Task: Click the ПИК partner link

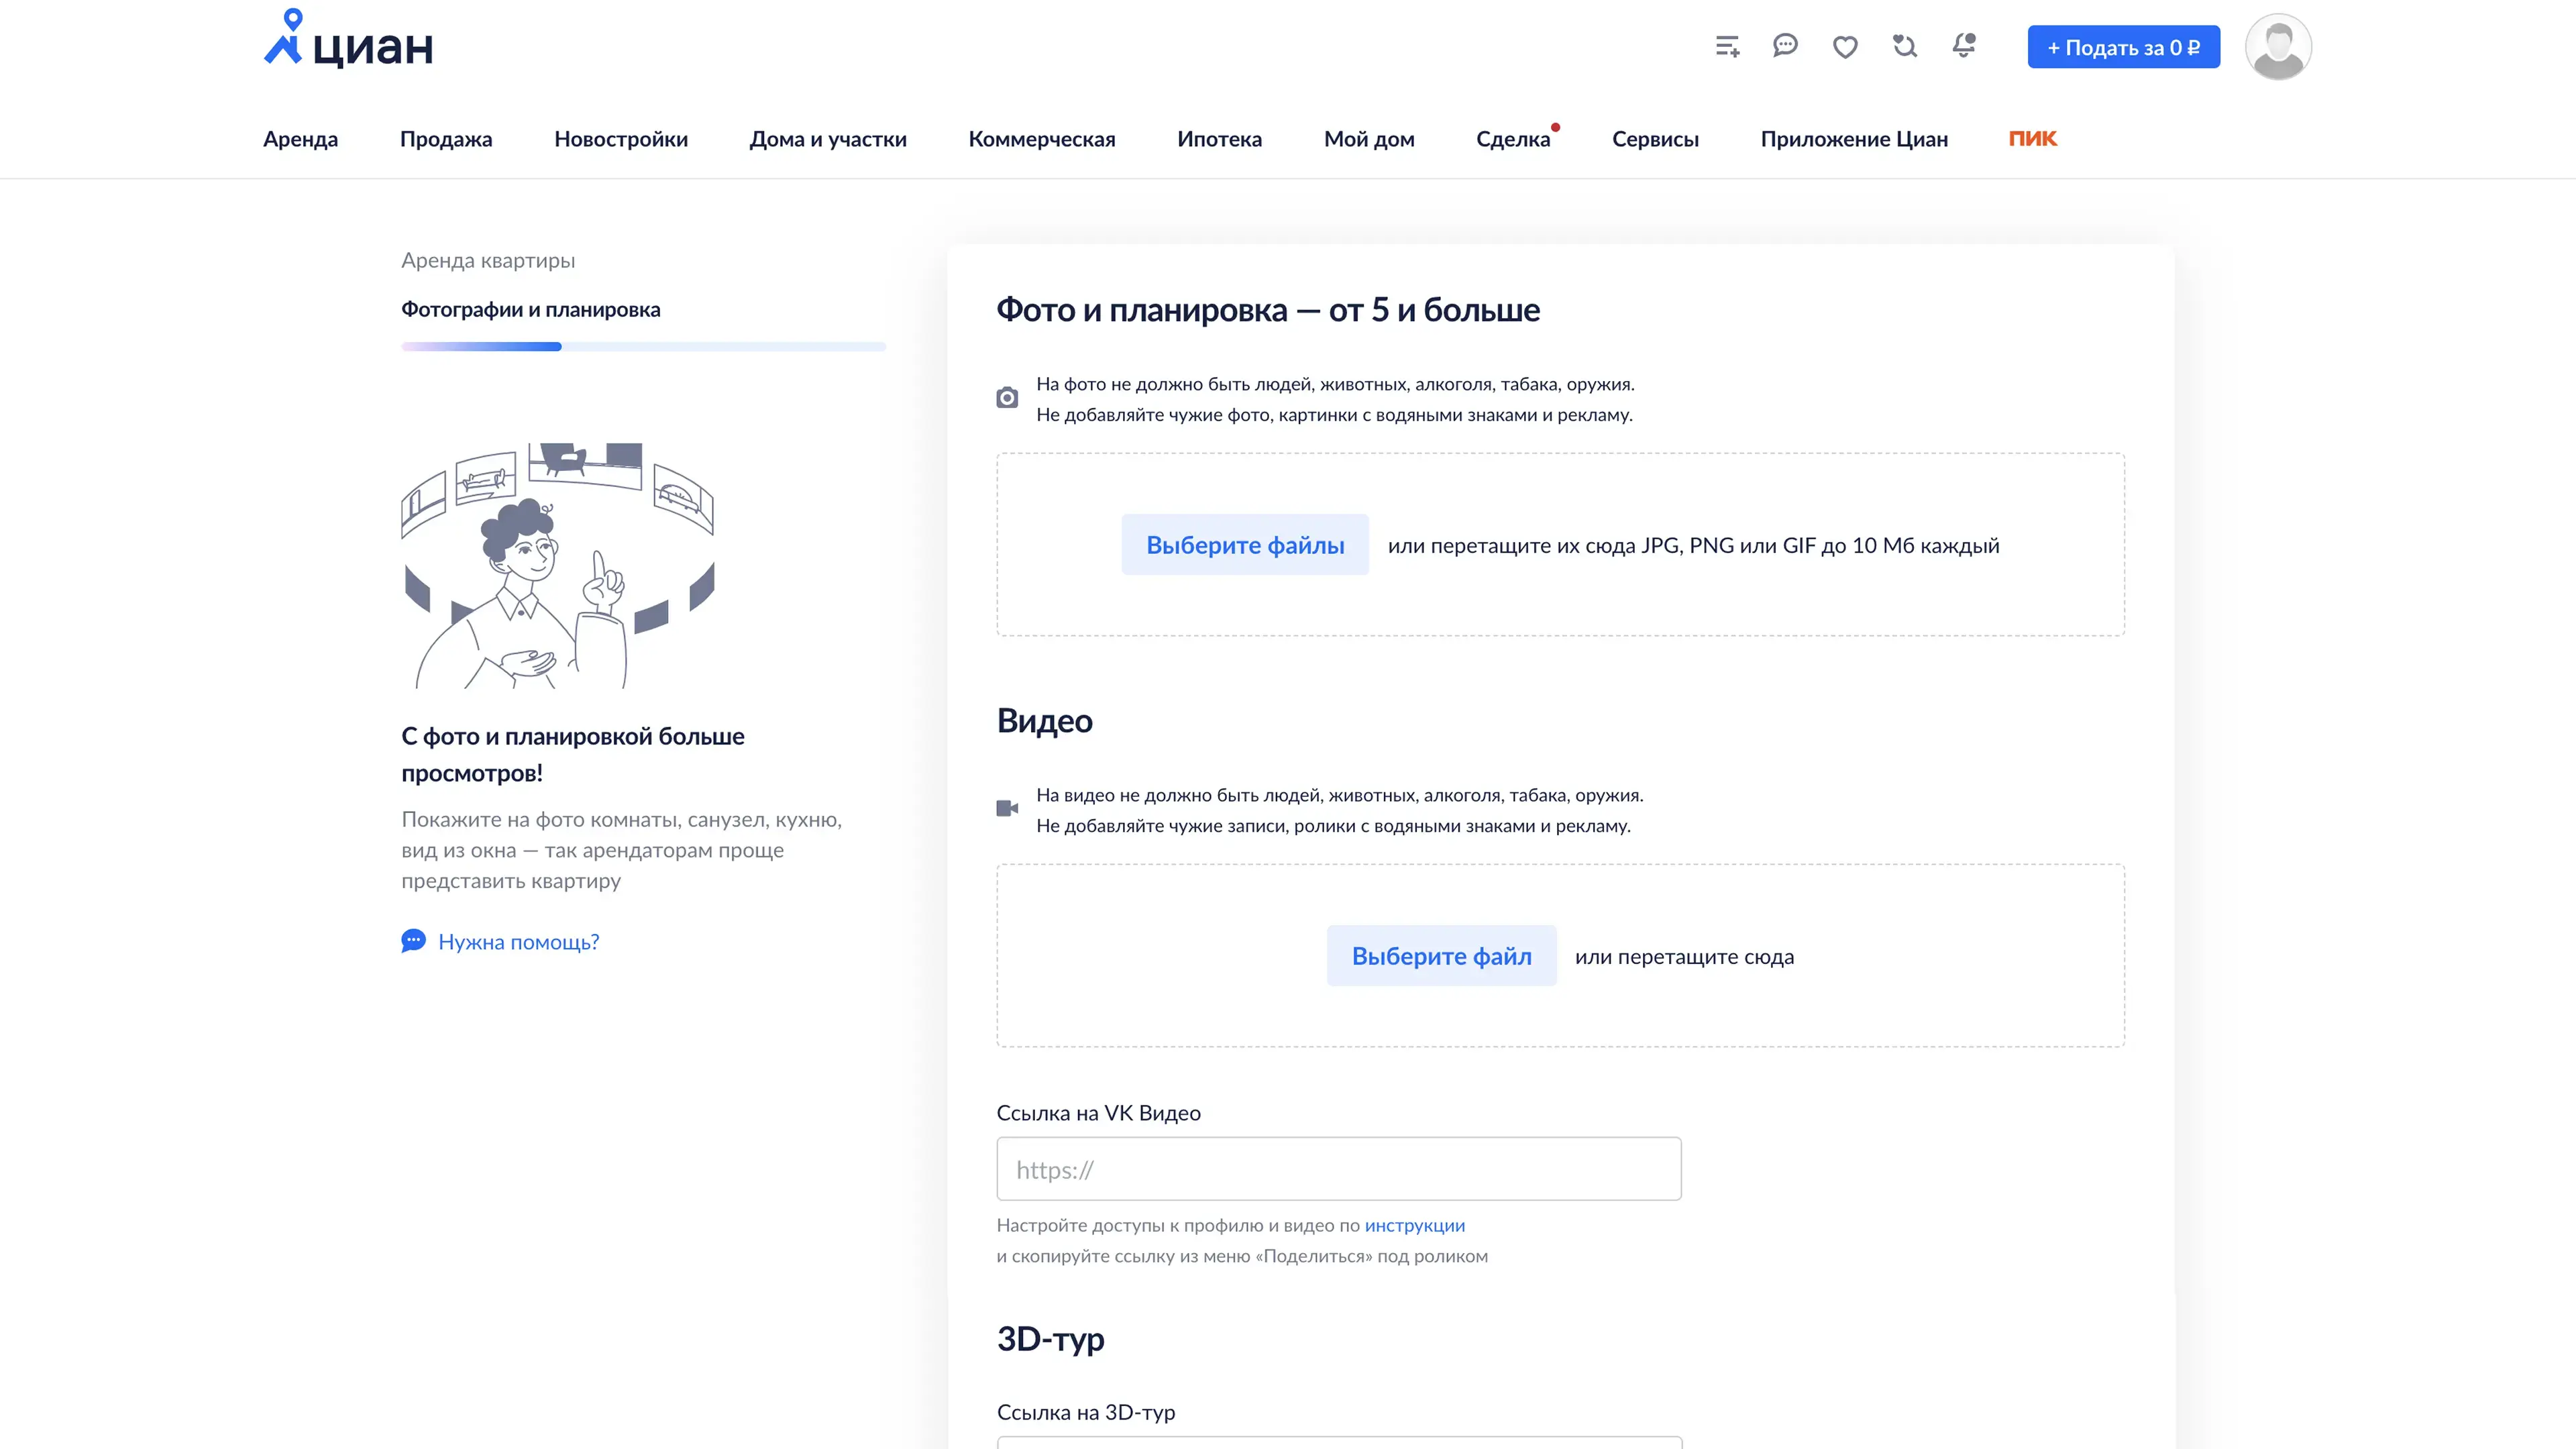Action: pos(2032,139)
